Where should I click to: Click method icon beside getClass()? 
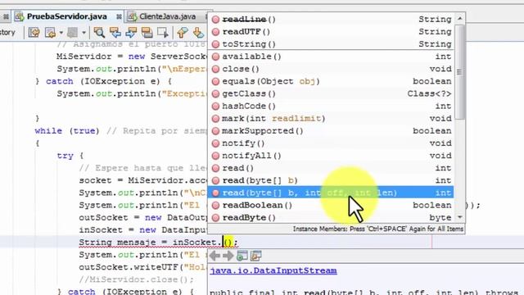pyautogui.click(x=215, y=93)
